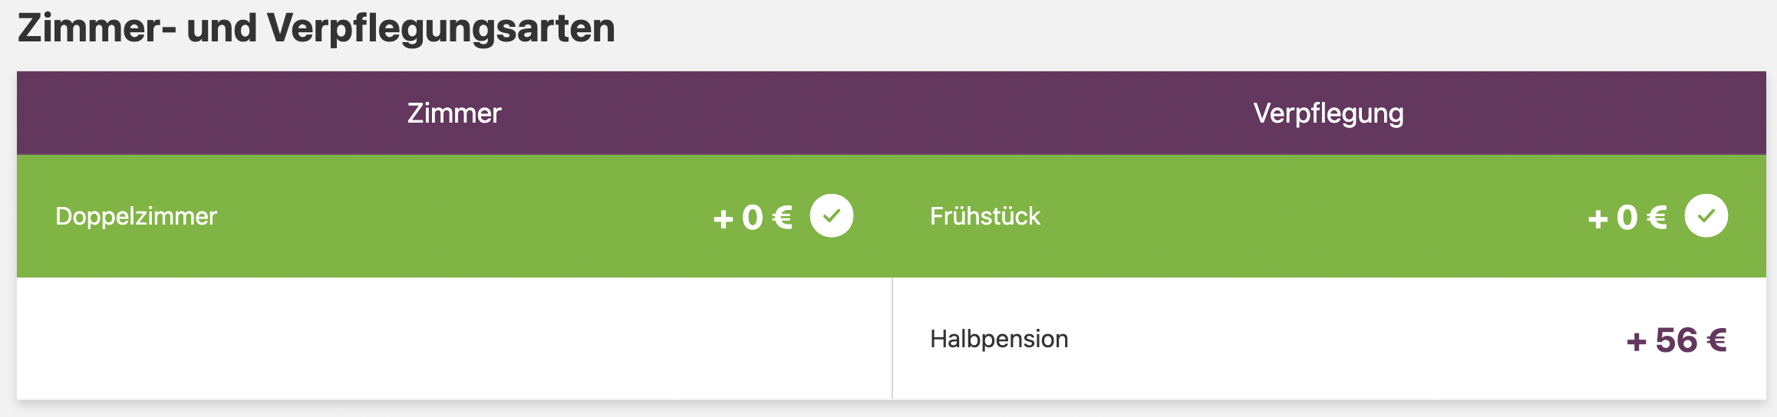Click the Zimmer column header
The width and height of the screenshot is (1777, 417).
point(454,113)
